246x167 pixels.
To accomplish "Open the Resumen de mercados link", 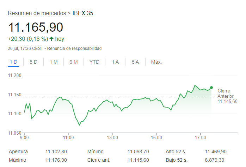I will coord(37,13).
